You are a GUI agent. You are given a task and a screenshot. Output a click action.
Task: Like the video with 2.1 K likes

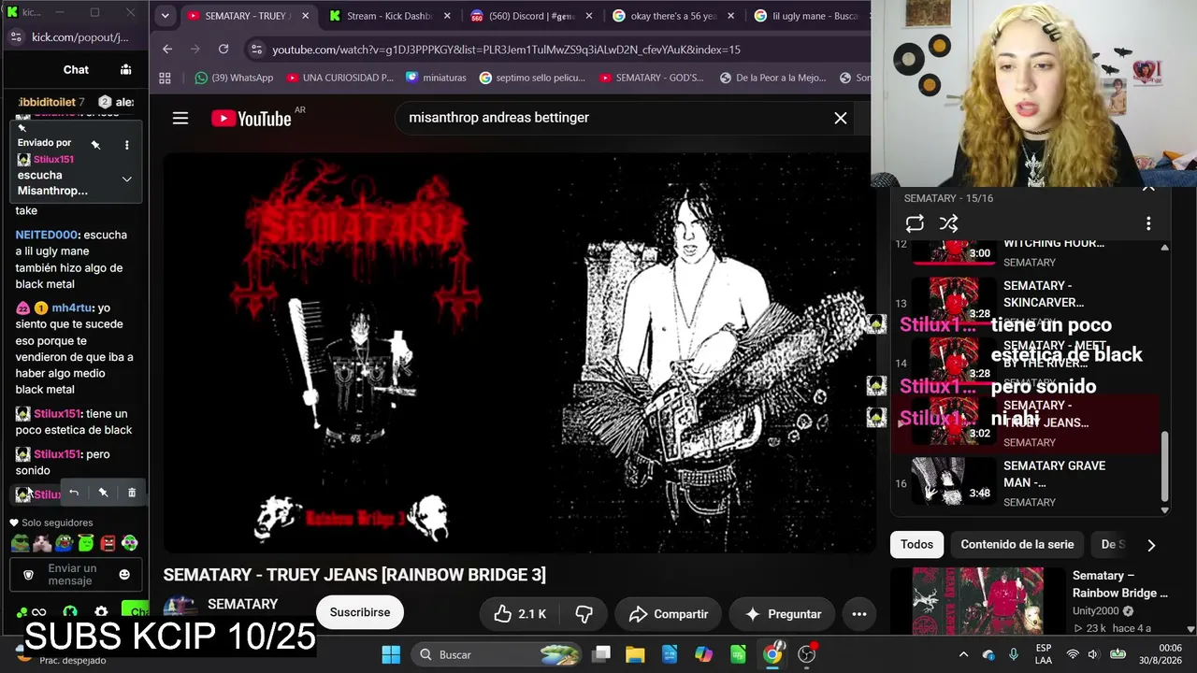(520, 614)
